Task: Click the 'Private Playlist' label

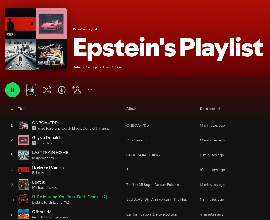Action: click(85, 29)
